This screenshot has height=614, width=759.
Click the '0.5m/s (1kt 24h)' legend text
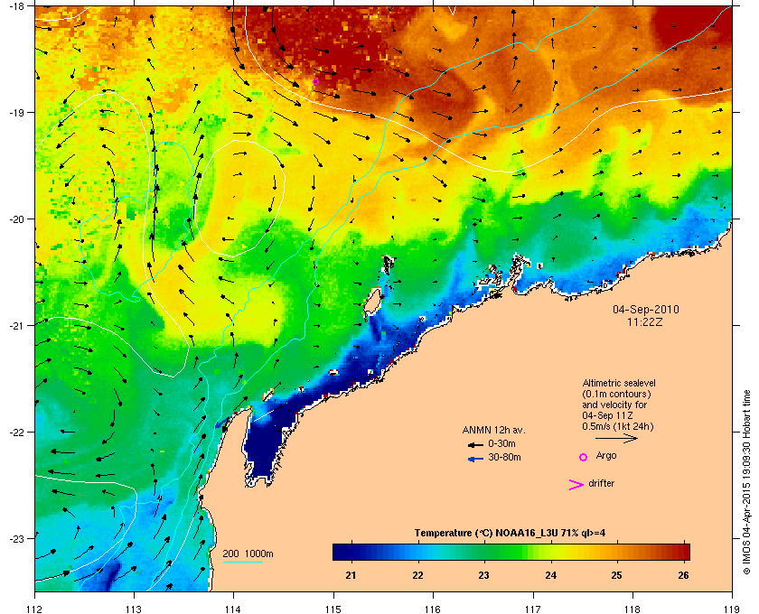click(618, 427)
